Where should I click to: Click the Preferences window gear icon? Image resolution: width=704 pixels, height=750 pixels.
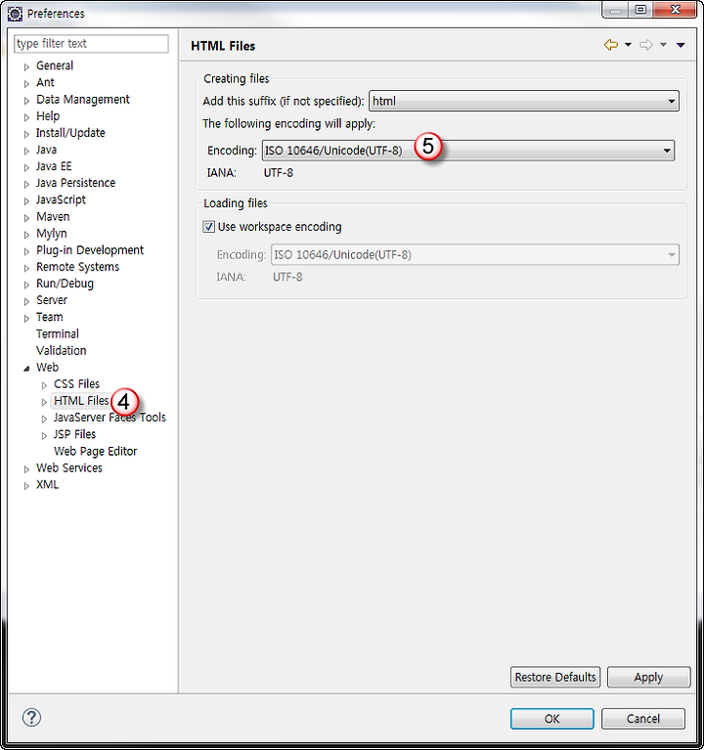click(15, 14)
